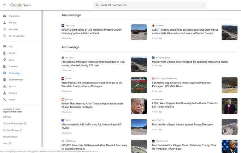Image resolution: width=241 pixels, height=153 pixels.
Task: Open the hamburger main menu
Action: [5, 5]
